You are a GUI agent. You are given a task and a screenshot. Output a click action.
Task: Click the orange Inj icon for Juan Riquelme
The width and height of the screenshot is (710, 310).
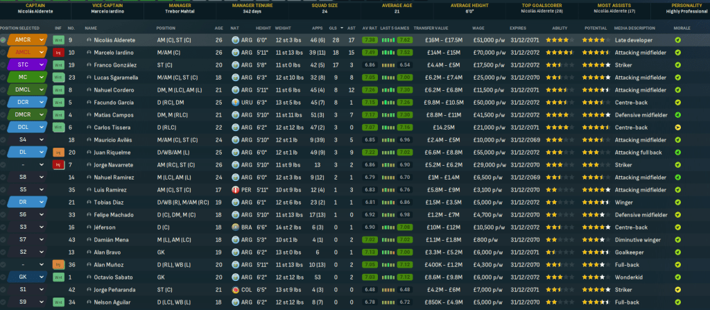point(59,153)
